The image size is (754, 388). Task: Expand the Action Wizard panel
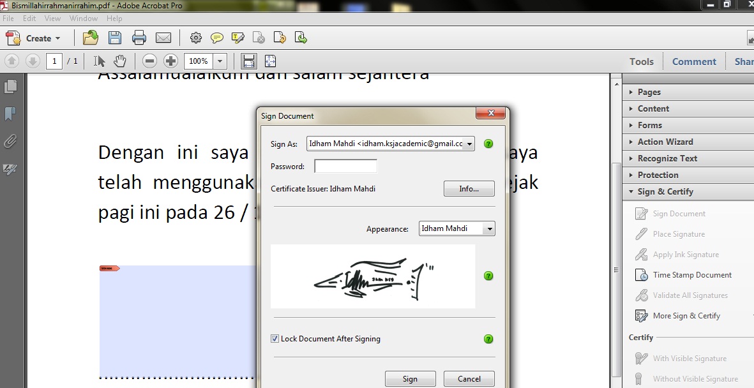688,142
